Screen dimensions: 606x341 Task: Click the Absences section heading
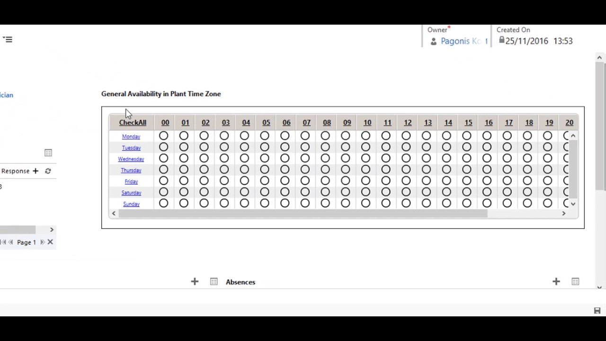241,282
